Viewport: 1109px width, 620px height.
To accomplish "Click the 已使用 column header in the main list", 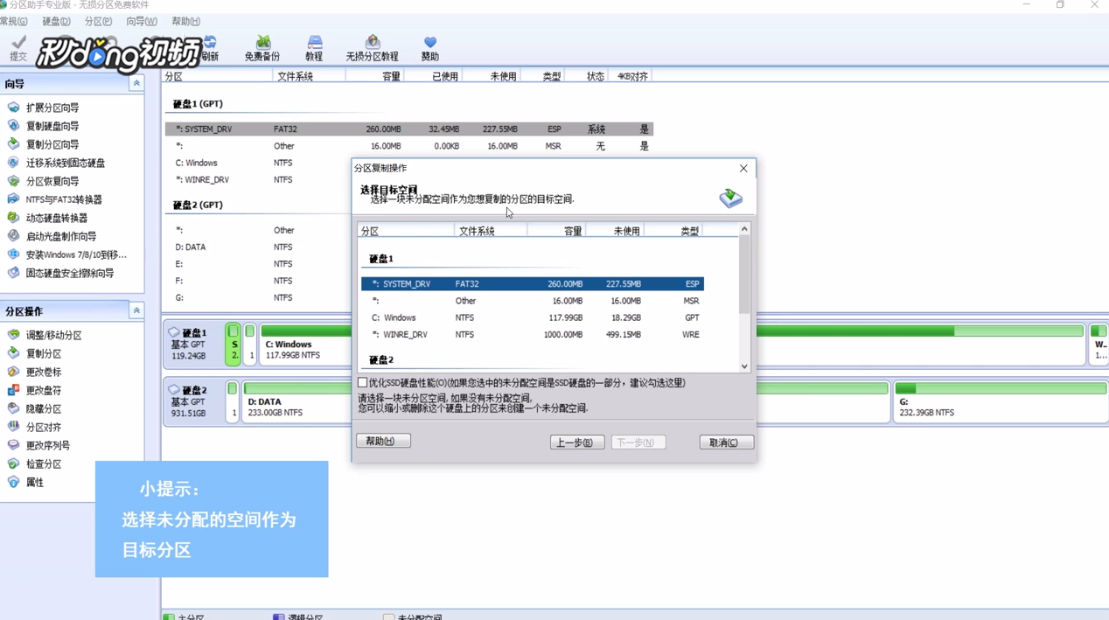I will click(x=433, y=76).
